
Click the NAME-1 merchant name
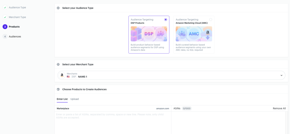pyautogui.click(x=82, y=76)
